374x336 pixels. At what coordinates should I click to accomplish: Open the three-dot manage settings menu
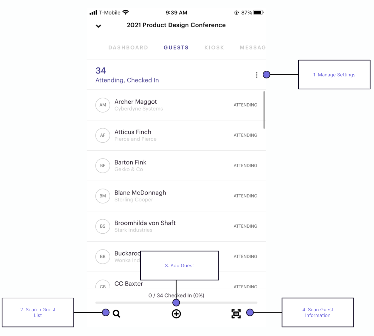[257, 75]
